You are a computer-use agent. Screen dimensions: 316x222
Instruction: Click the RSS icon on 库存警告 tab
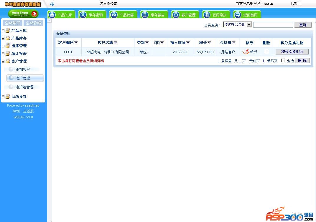click(x=145, y=15)
